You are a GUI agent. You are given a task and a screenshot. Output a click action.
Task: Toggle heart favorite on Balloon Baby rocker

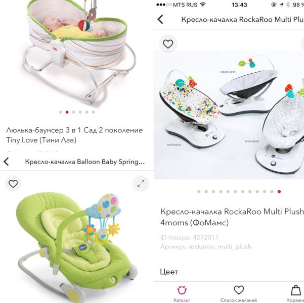click(13, 183)
